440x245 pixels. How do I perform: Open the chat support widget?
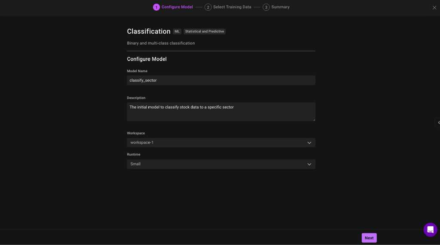tap(430, 230)
